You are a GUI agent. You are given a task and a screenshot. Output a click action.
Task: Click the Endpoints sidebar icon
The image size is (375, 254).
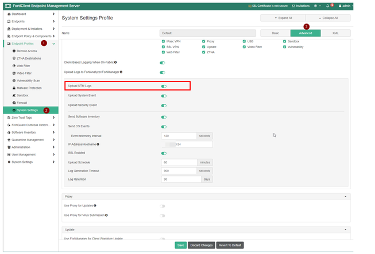tap(9, 21)
